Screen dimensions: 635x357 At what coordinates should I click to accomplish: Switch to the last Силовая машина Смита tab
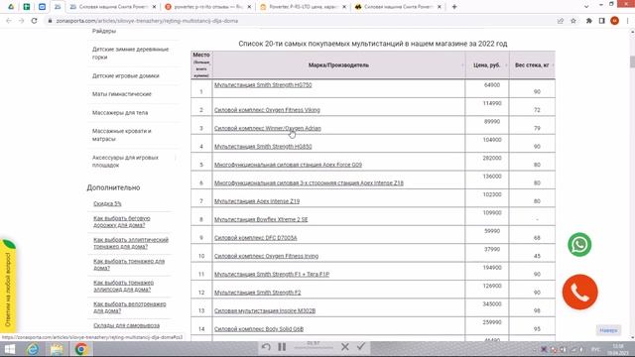pos(398,7)
